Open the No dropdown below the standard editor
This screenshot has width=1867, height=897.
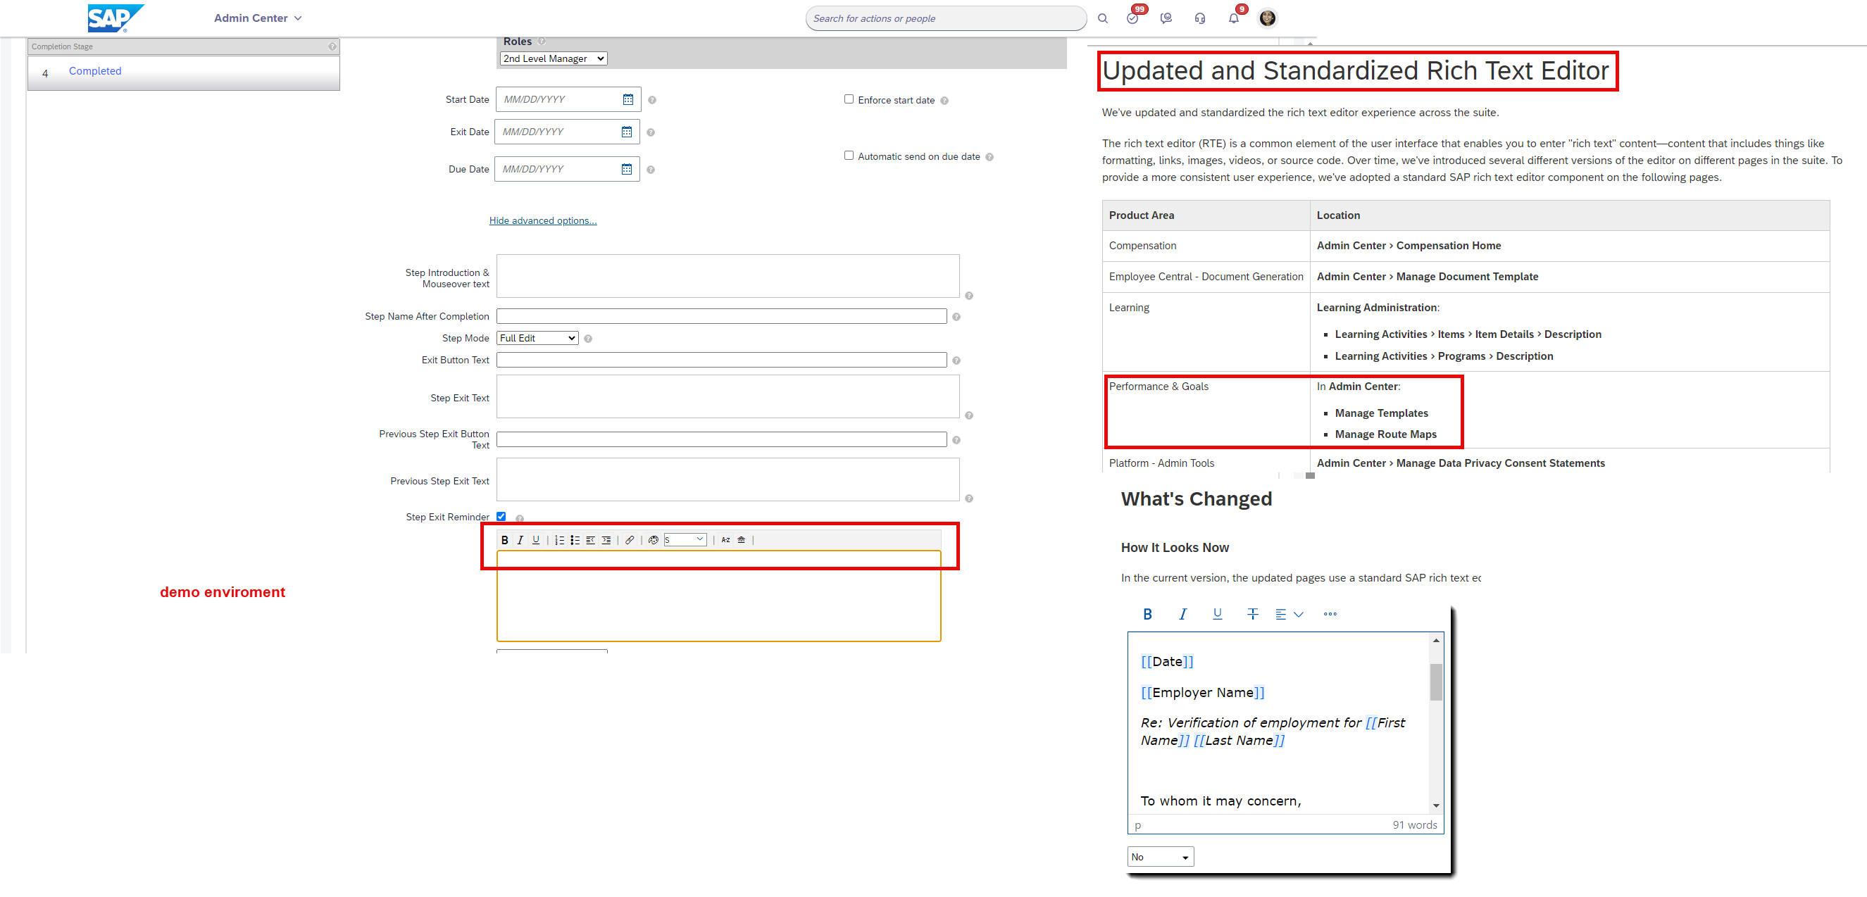pos(1161,857)
